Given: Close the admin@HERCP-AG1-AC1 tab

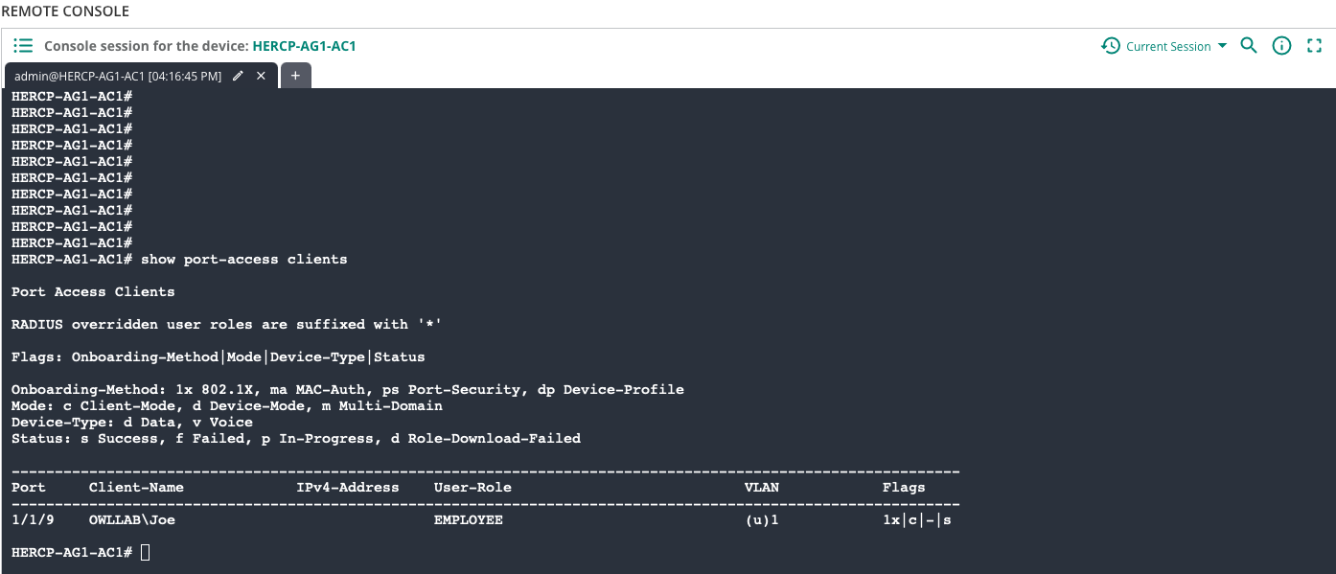Looking at the screenshot, I should 261,76.
